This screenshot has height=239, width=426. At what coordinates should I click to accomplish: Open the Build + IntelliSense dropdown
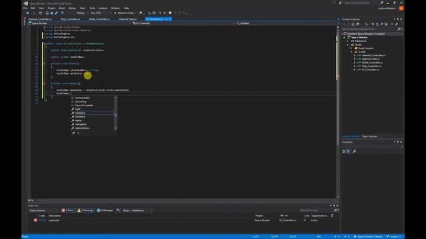tap(138, 210)
